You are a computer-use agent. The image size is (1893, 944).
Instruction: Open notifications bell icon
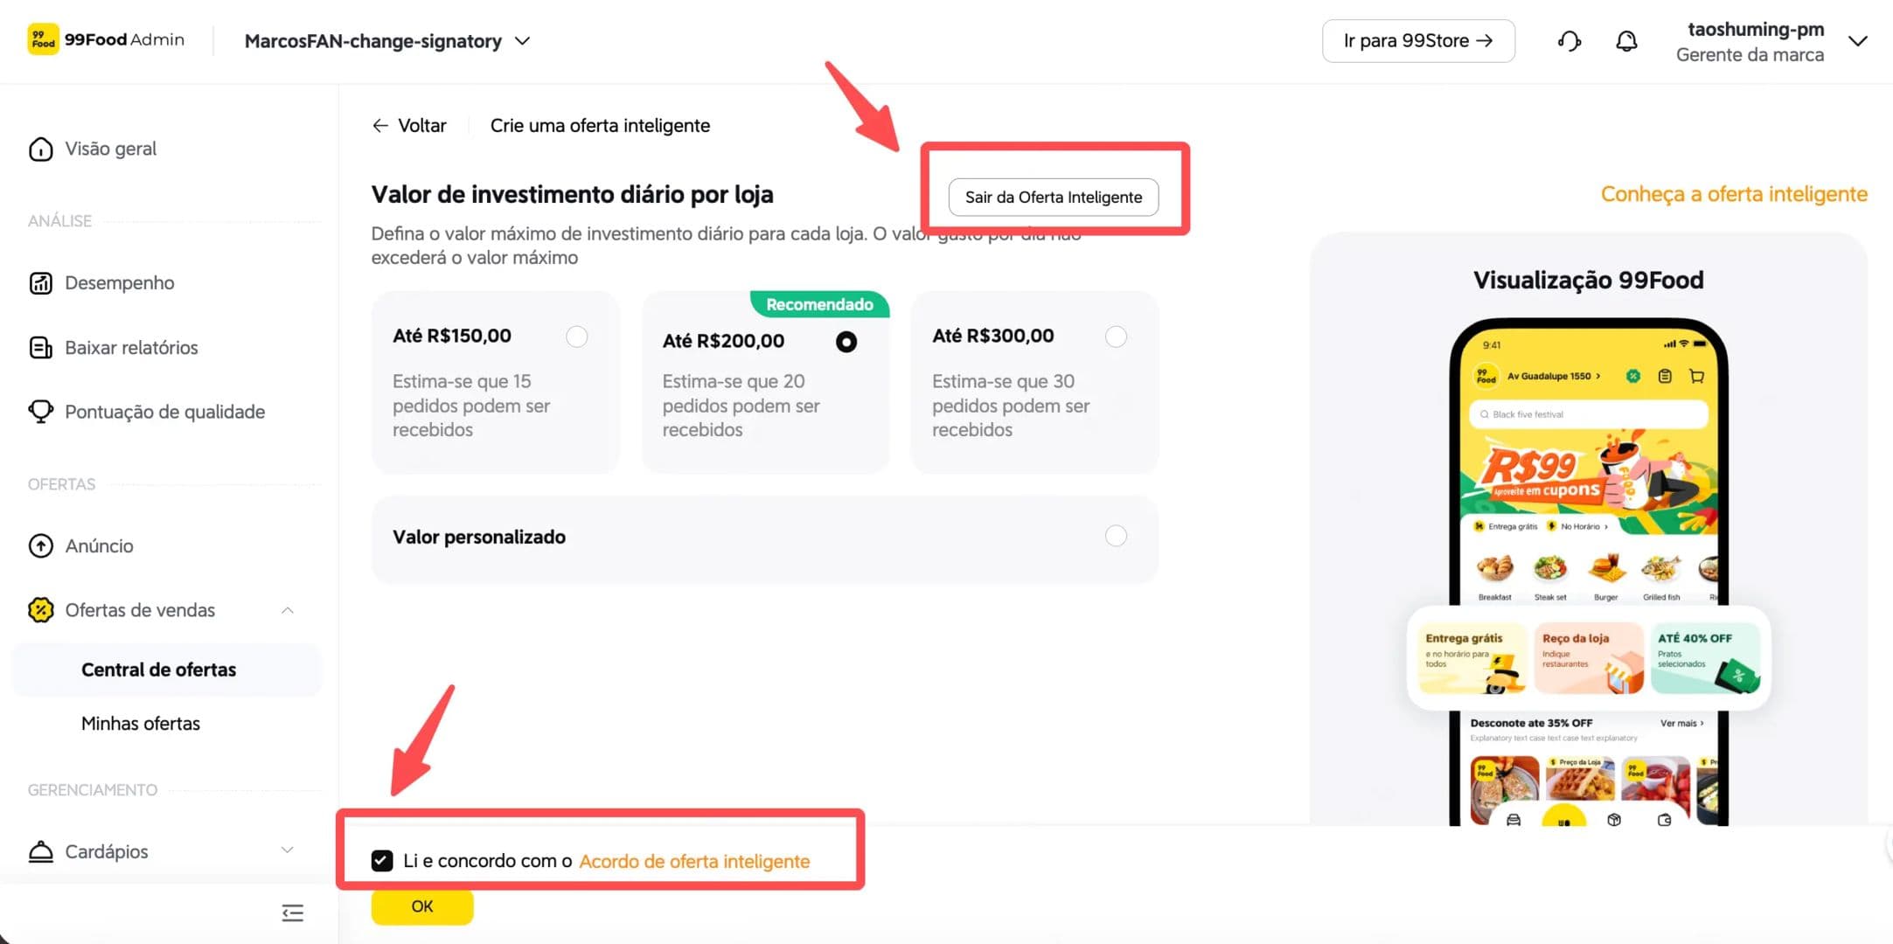[1626, 41]
